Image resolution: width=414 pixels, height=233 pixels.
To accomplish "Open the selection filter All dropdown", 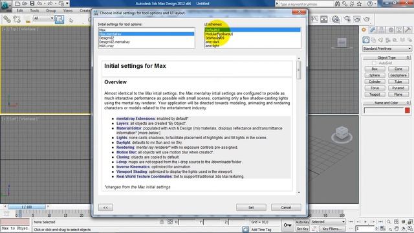I will coord(43,18).
